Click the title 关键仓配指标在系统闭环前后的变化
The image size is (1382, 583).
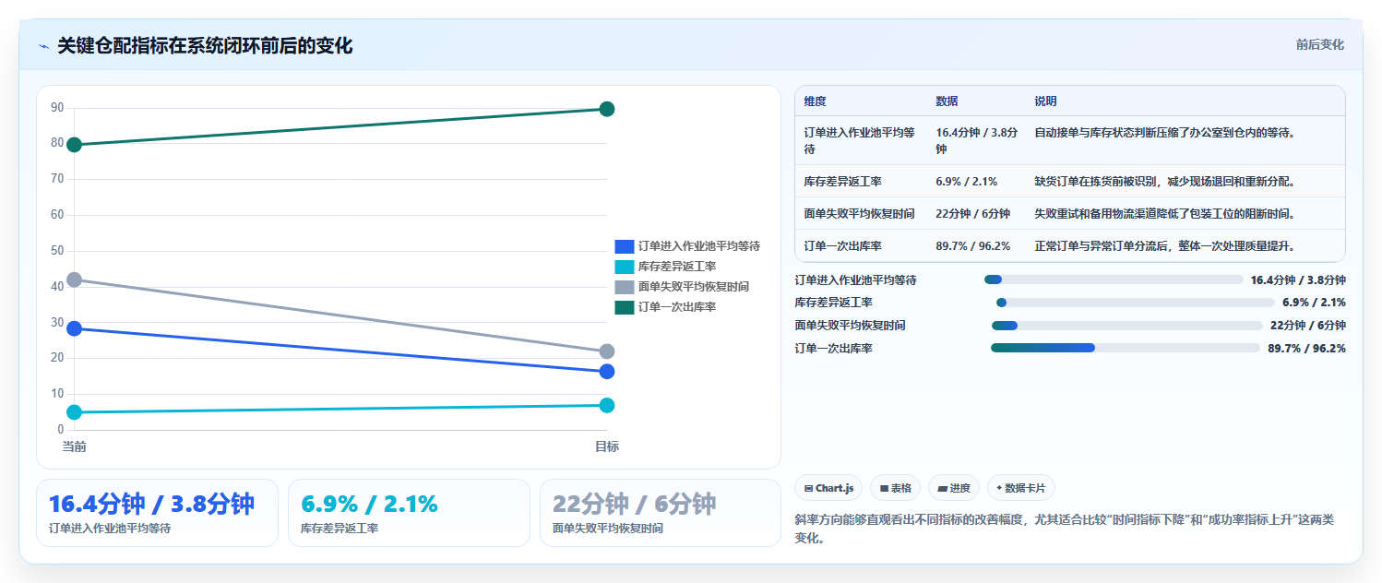click(205, 45)
